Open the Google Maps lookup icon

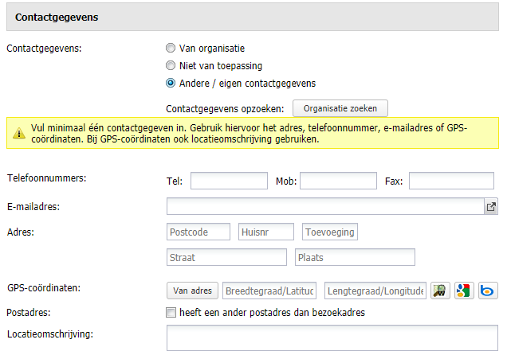464,291
